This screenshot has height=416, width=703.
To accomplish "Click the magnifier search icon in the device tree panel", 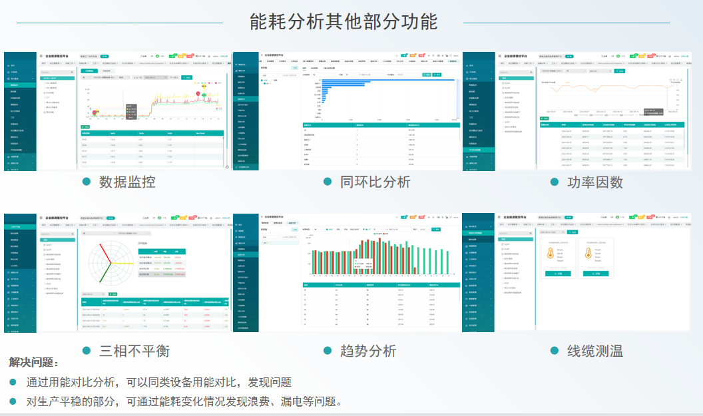I will pyautogui.click(x=71, y=72).
